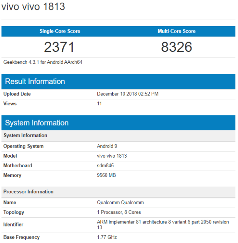Click the Model label
Image resolution: width=238 pixels, height=243 pixels.
point(10,156)
